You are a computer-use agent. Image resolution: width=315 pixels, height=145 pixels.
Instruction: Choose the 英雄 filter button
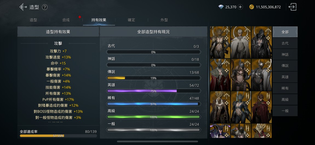coord(285,77)
